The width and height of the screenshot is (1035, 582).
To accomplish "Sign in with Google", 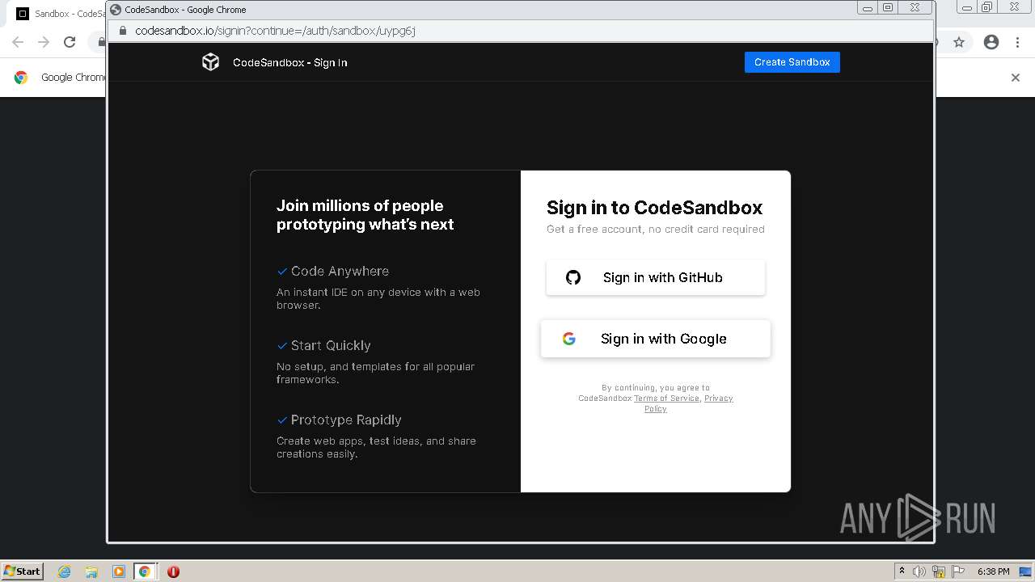I will (655, 339).
